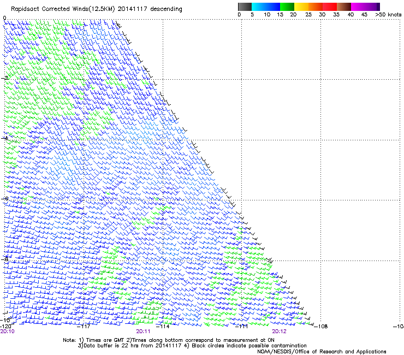Click the '40' legend scale label

350,15
